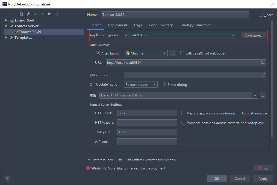Enable with JavaScript debugger
Image resolution: width=277 pixels, height=185 pixels.
[182, 53]
